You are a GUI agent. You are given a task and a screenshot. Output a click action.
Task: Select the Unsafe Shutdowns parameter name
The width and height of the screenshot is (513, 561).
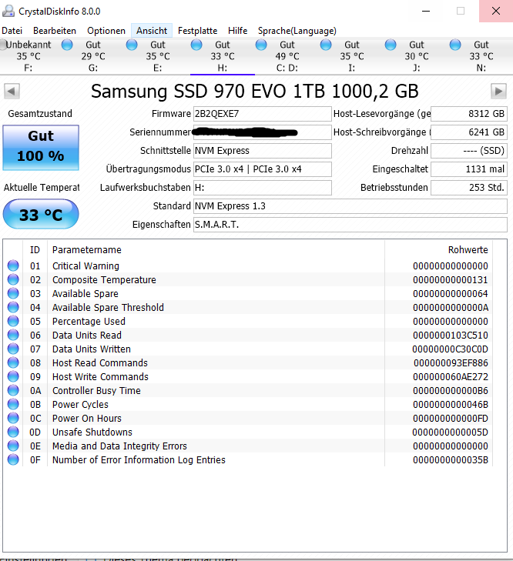coord(92,432)
